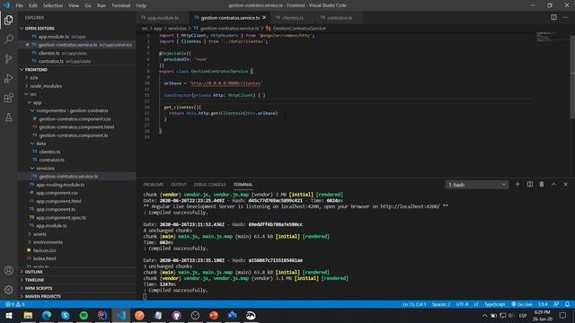Image resolution: width=575 pixels, height=323 pixels.
Task: Create a new terminal with plus icon
Action: (517, 184)
